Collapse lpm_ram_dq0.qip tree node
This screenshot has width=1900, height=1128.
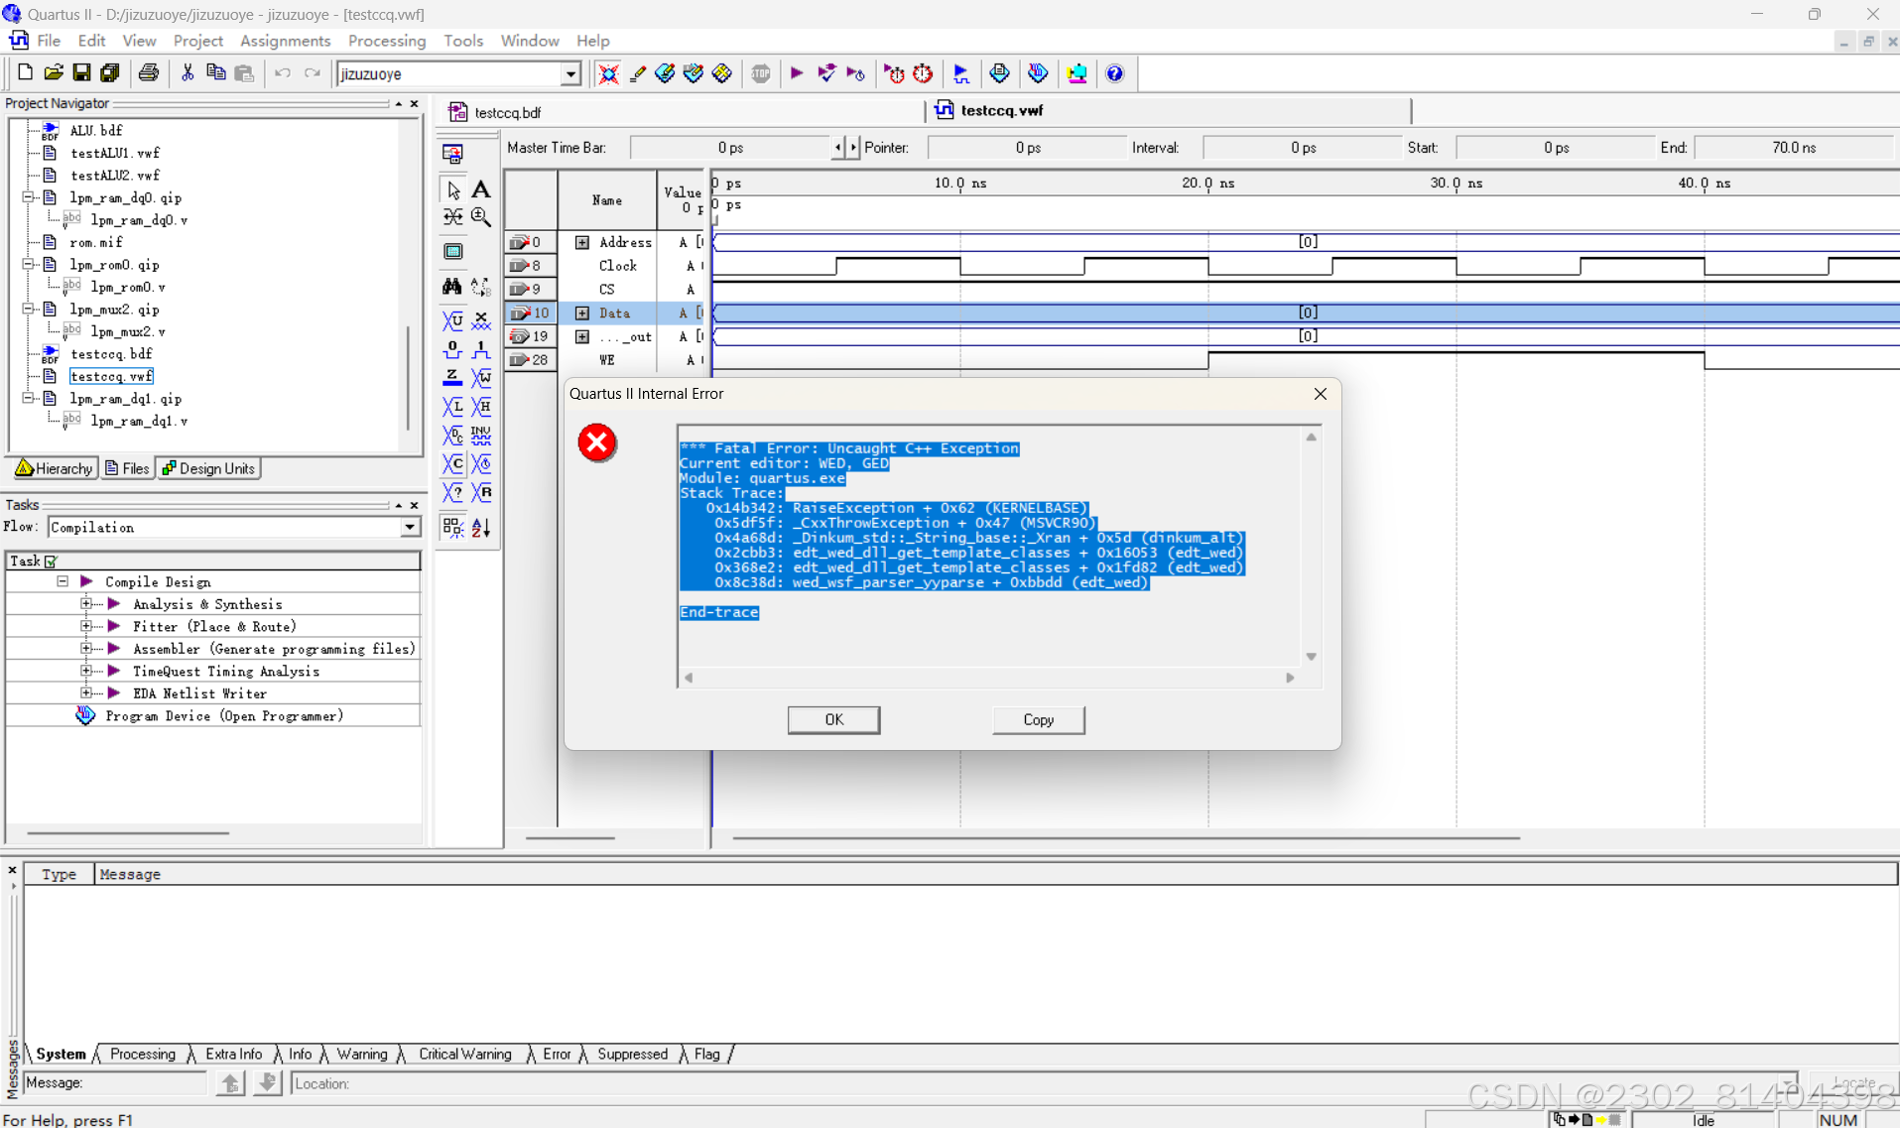[x=29, y=197]
